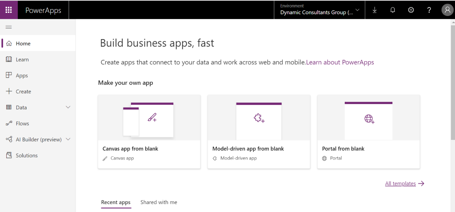Select the Model-driven app from blank title
This screenshot has height=212, width=455.
pos(248,149)
